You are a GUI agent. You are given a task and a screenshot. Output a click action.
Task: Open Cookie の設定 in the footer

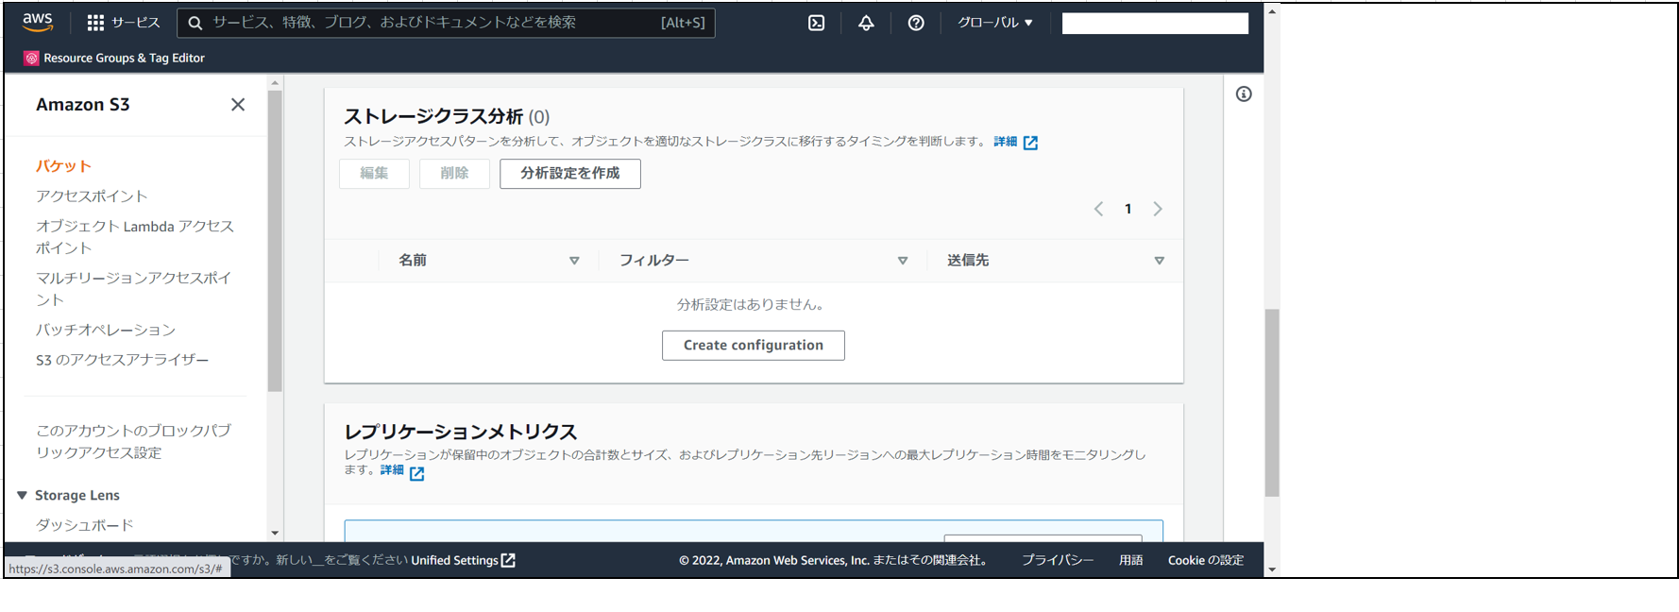[x=1206, y=560]
